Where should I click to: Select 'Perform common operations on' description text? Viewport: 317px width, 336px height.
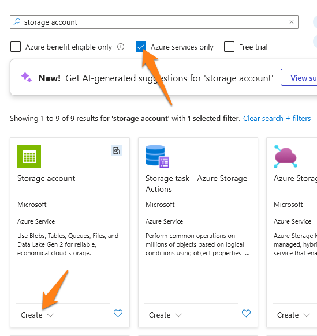197,244
